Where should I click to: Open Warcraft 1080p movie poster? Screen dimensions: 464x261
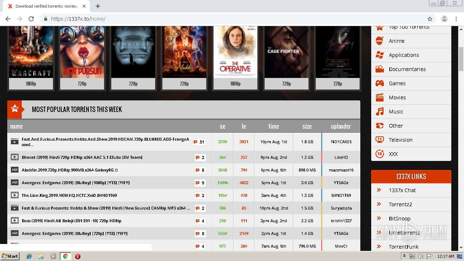(x=31, y=52)
